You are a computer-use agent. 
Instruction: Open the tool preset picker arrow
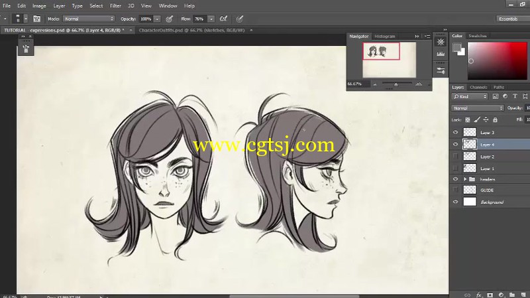[x=5, y=19]
